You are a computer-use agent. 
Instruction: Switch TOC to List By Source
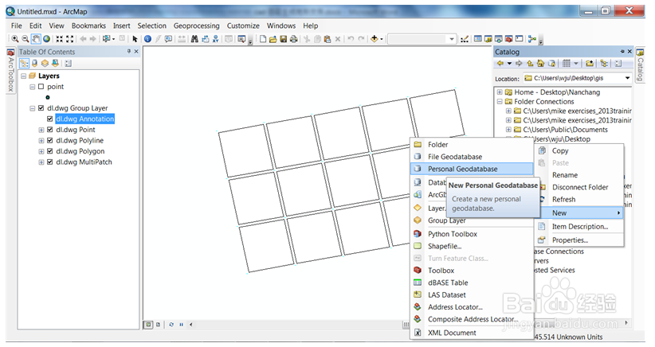35,64
